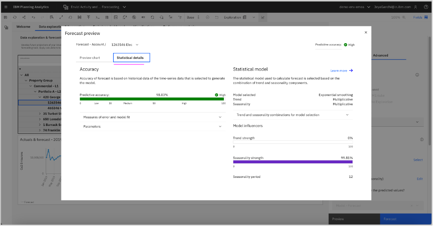This screenshot has width=433, height=226.
Task: Close the Forecast preview dialog
Action: coord(365,32)
